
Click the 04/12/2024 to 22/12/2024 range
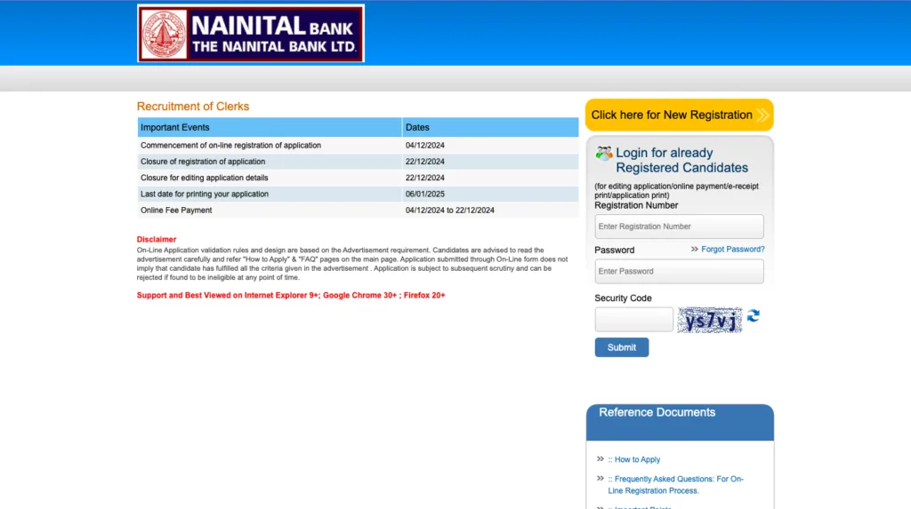[x=449, y=211]
